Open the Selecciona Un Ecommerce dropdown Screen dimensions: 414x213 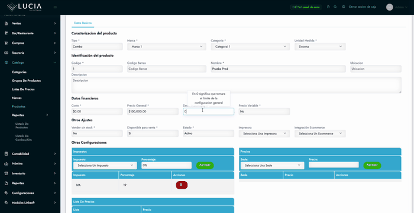[320, 134]
